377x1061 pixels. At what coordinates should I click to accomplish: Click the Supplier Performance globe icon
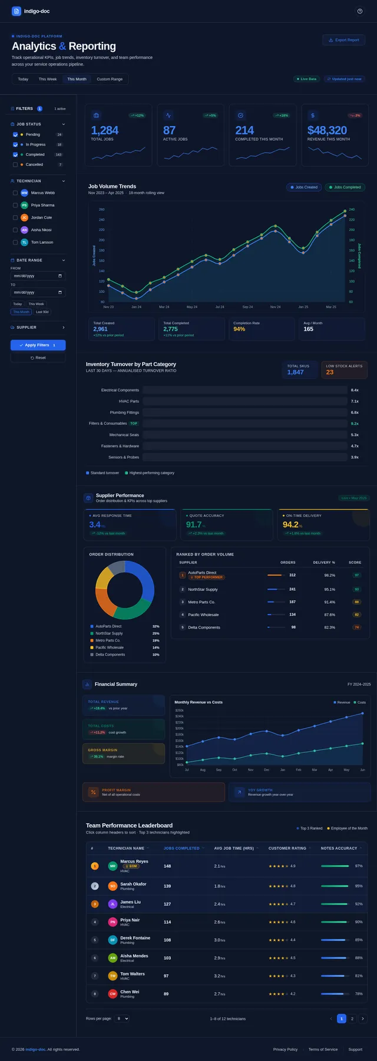click(x=88, y=498)
